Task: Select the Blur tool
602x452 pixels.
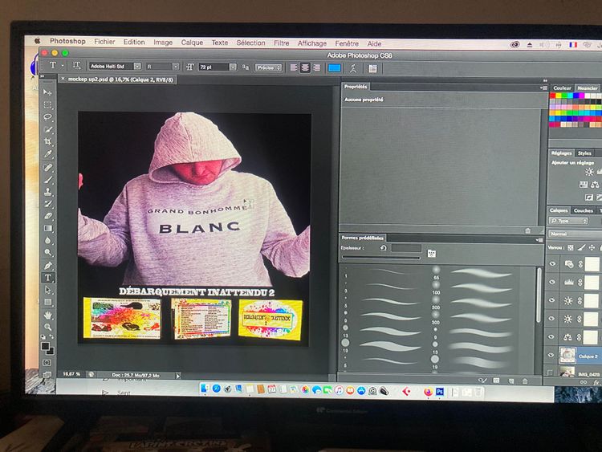Action: point(47,241)
